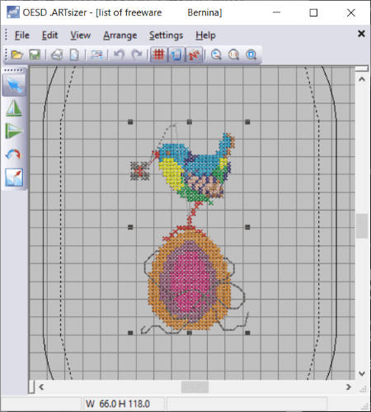The width and height of the screenshot is (371, 412).
Task: Open the Help menu
Action: tap(205, 36)
